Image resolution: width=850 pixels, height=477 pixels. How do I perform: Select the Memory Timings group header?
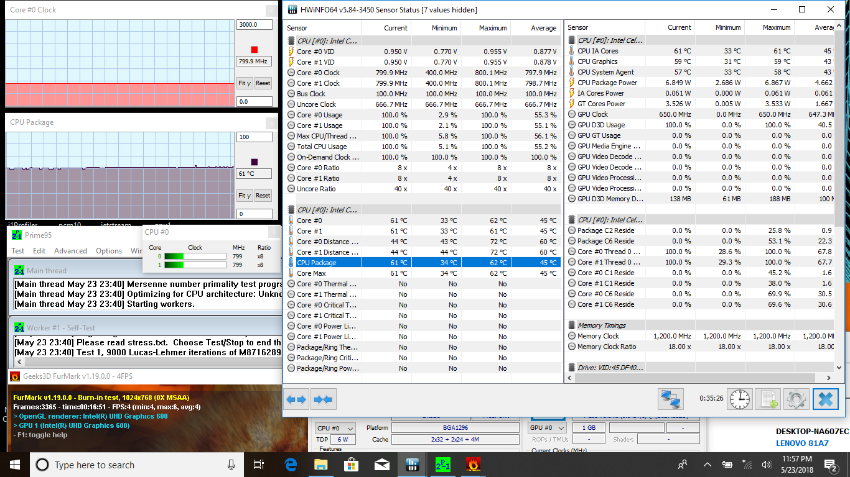699,325
